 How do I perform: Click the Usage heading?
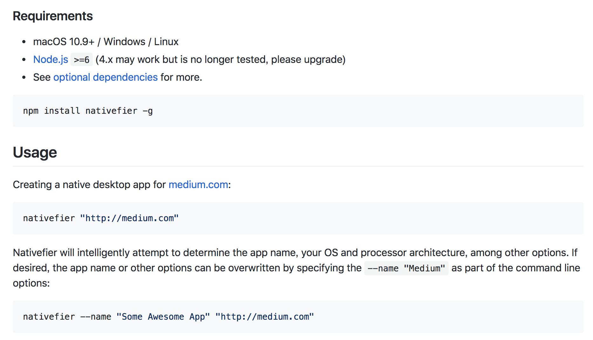pos(35,152)
